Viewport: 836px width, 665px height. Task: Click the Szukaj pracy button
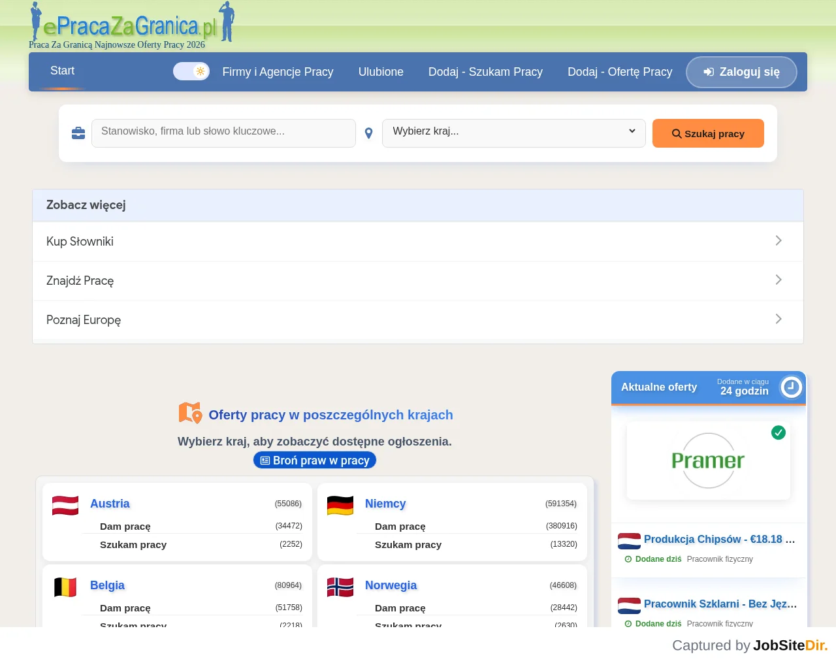coord(708,133)
